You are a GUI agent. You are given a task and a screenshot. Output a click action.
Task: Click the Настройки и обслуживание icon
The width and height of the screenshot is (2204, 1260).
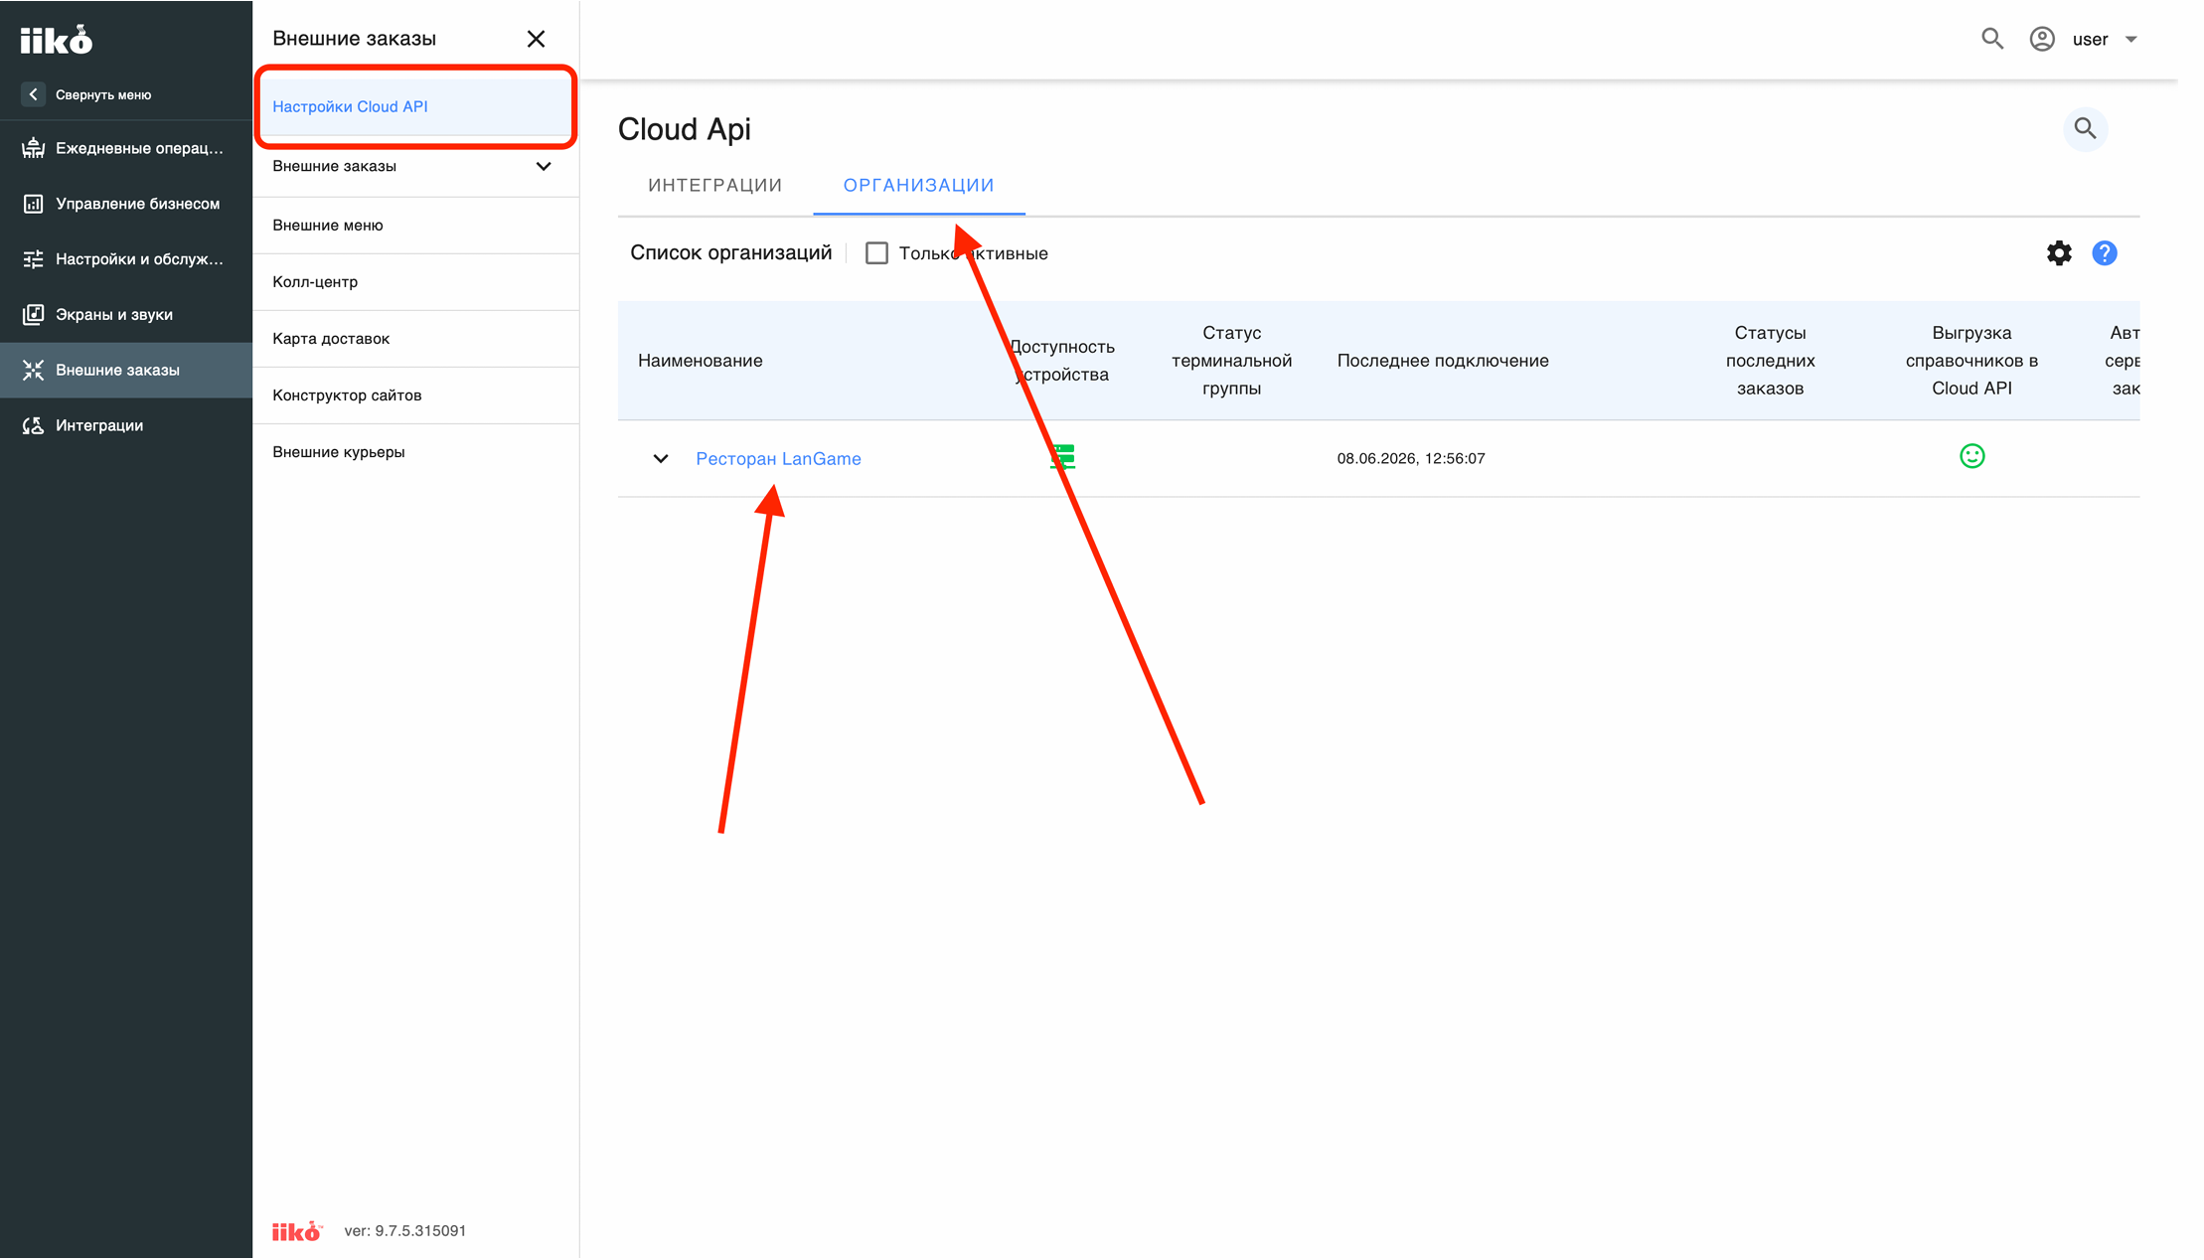[x=33, y=259]
